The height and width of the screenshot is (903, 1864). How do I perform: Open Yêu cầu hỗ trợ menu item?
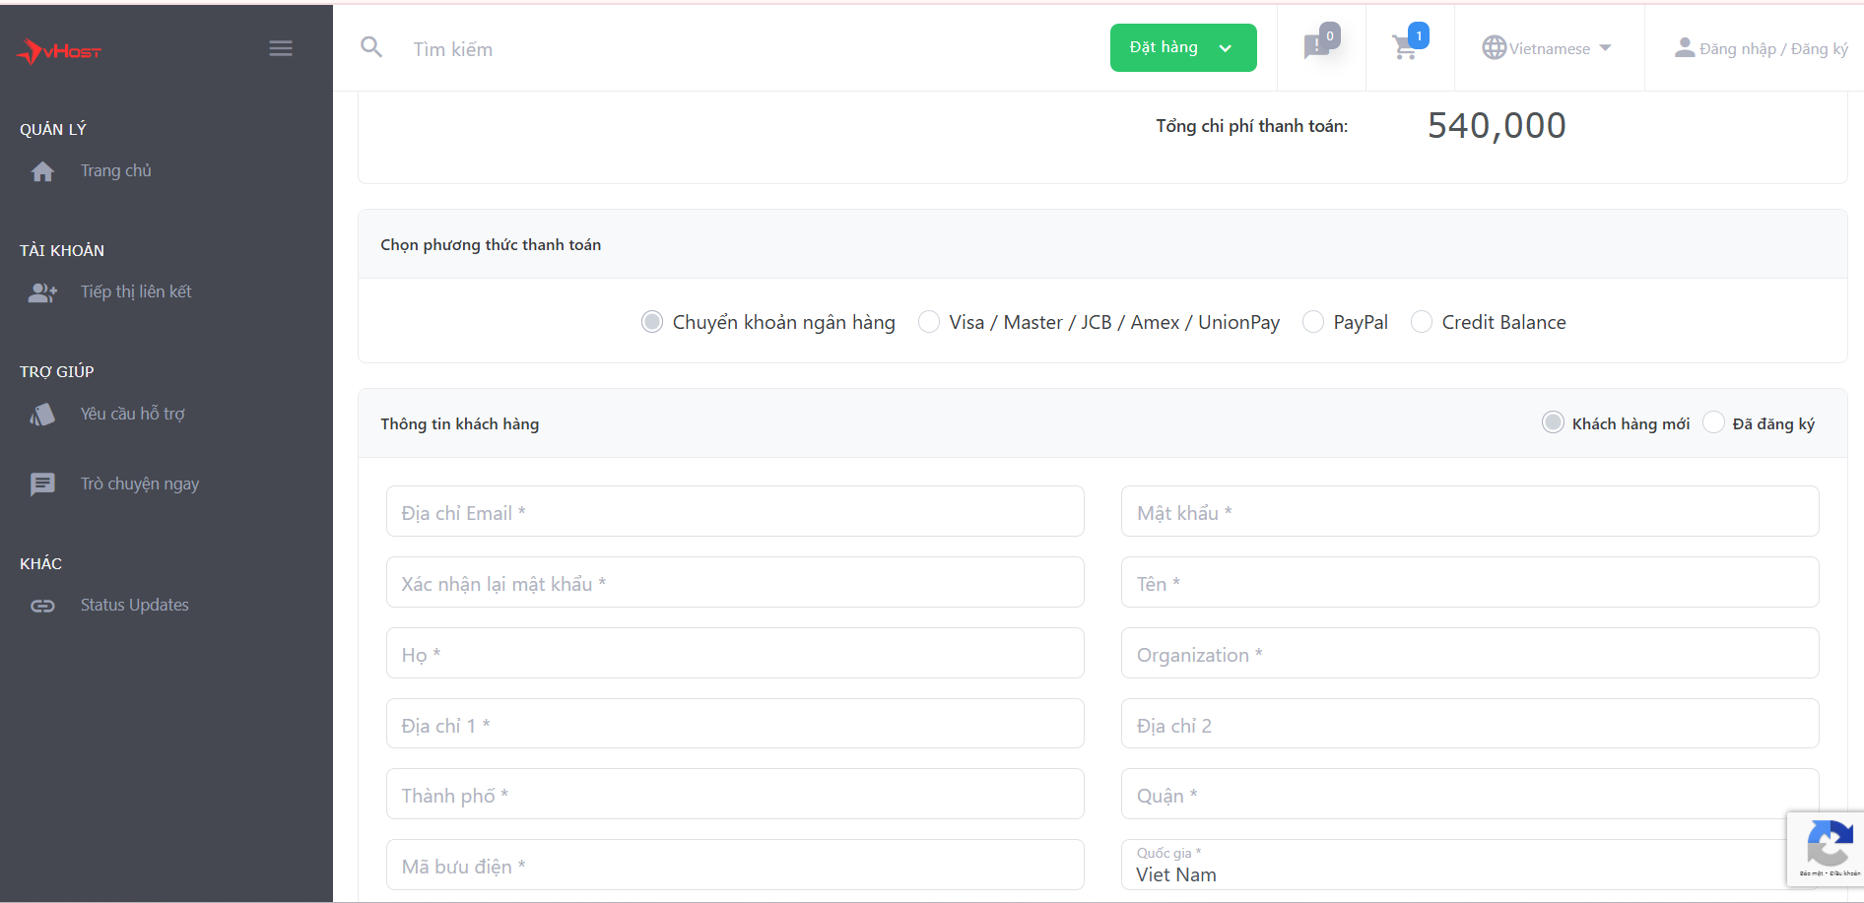[132, 415]
